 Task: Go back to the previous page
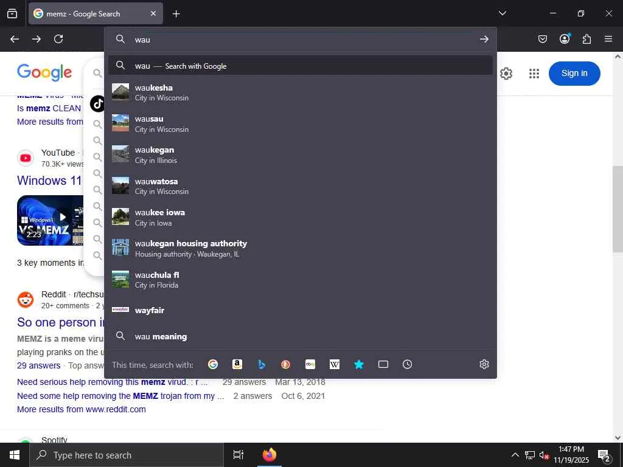pos(15,39)
